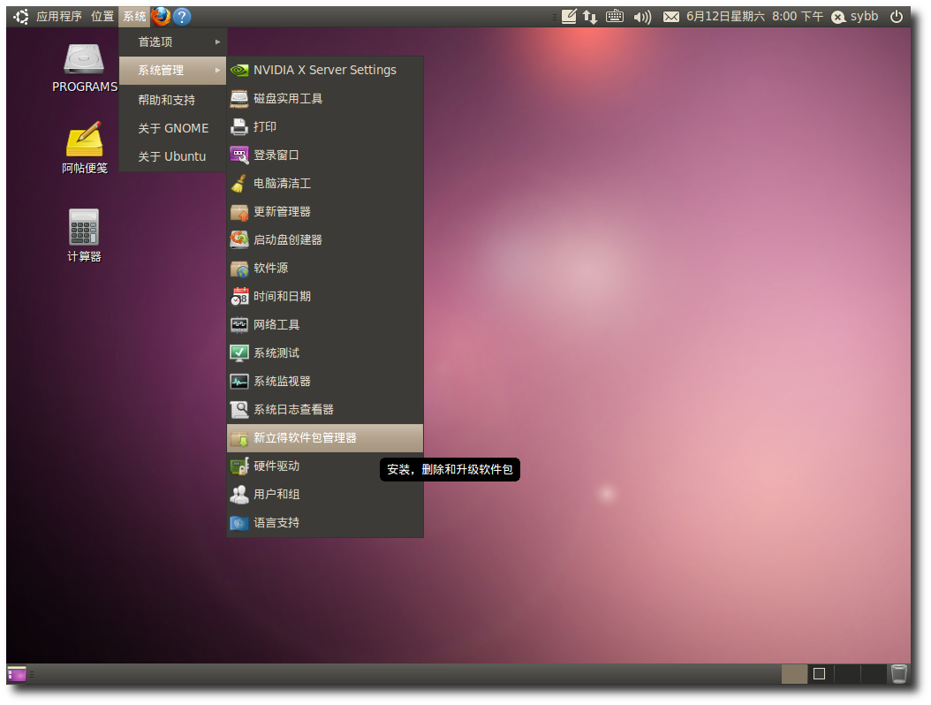Click the note-pencil tray icon
Image resolution: width=931 pixels, height=705 pixels.
point(569,16)
